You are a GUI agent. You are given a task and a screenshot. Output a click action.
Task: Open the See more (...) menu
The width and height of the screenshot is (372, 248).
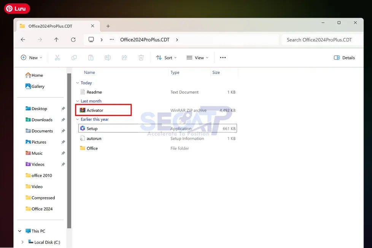(x=223, y=57)
